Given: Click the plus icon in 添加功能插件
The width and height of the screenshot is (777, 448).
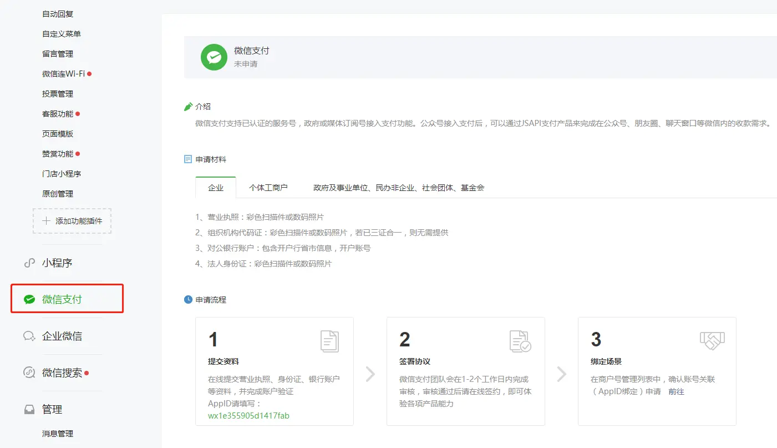Looking at the screenshot, I should tap(46, 221).
